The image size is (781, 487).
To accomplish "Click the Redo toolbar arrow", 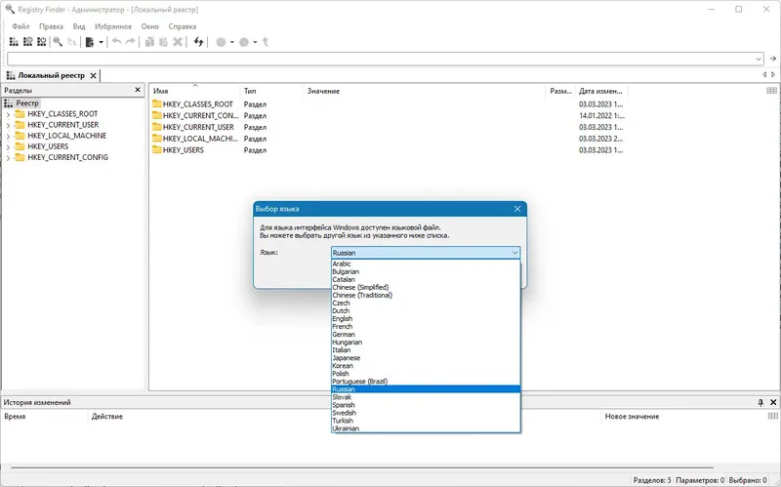I will pyautogui.click(x=130, y=42).
